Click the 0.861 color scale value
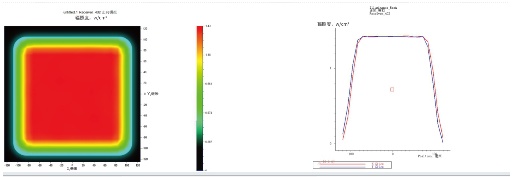 [x=209, y=84]
